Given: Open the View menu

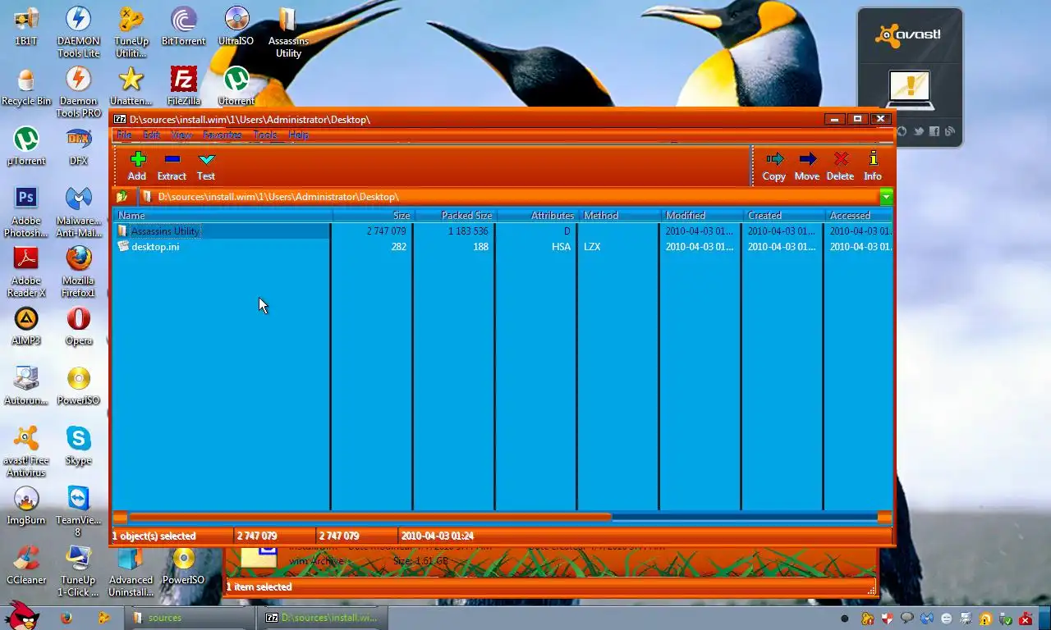Looking at the screenshot, I should [181, 135].
